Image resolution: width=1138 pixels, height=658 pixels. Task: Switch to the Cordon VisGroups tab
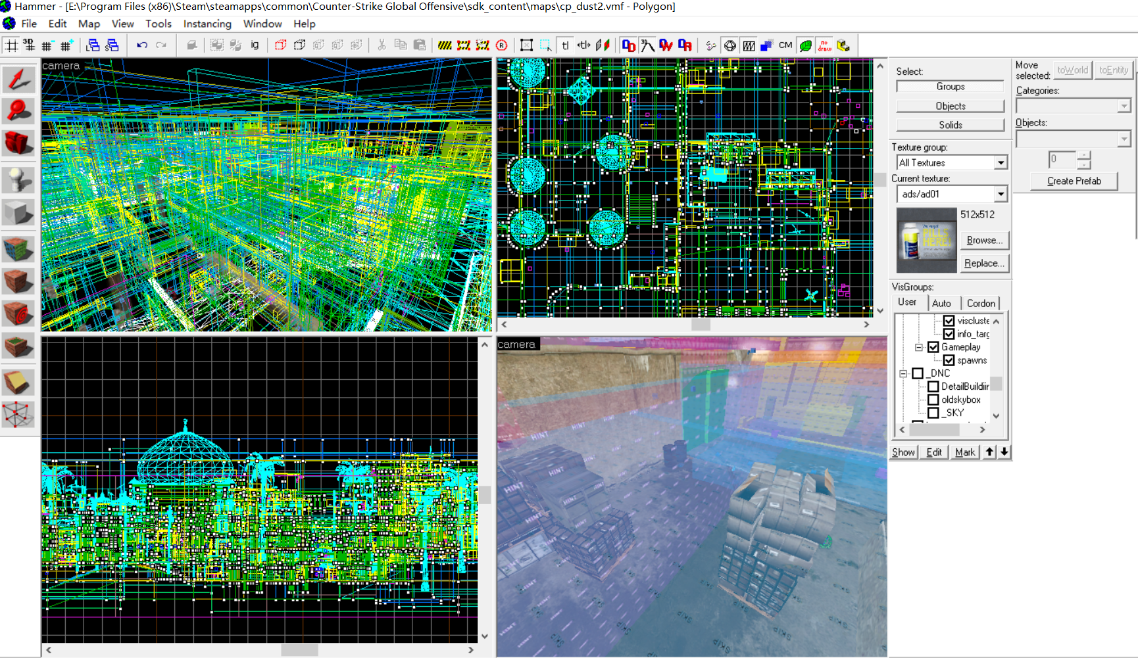coord(981,303)
